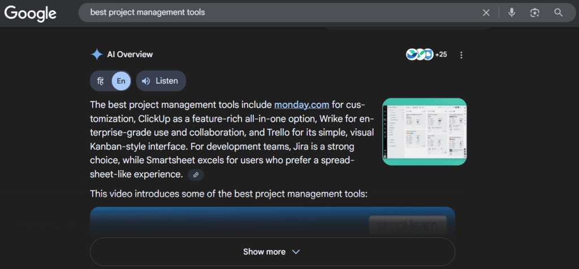Open the chain link icon after the paragraph
This screenshot has height=269, width=579.
[196, 175]
